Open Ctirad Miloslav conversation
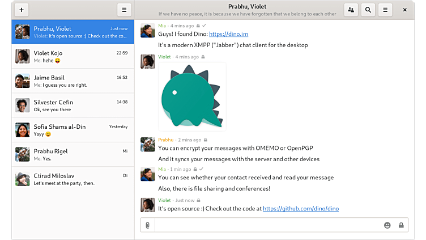 pos(73,179)
